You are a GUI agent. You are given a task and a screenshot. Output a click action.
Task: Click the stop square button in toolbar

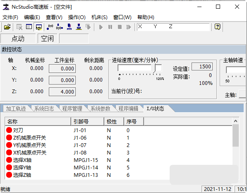(120, 27)
